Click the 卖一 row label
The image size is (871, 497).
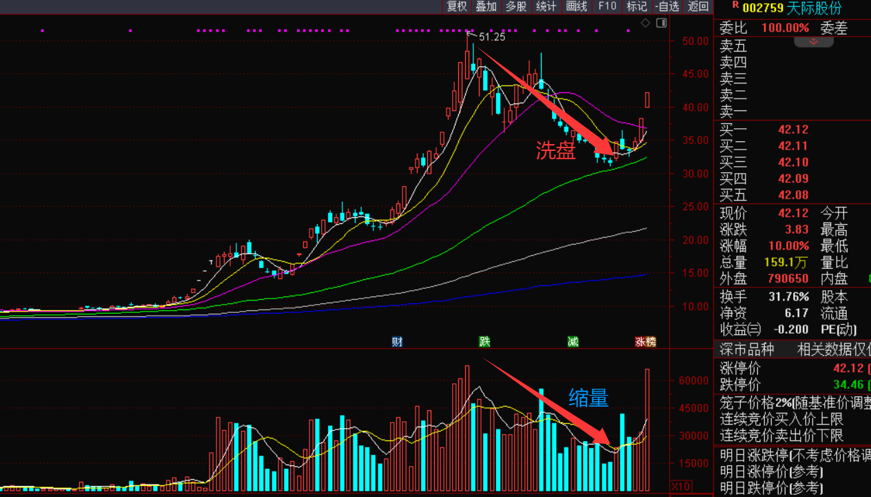tap(733, 112)
